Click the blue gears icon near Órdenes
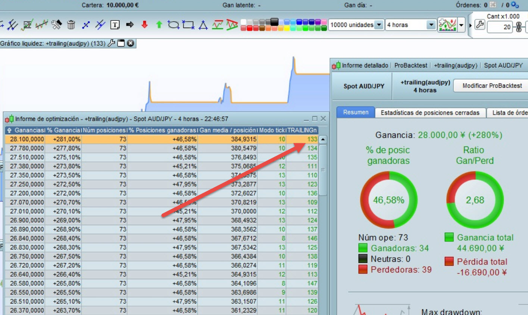 click(x=515, y=5)
